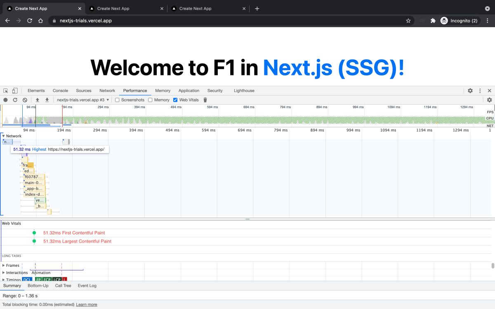This screenshot has height=309, width=495.
Task: Open a new browser tab
Action: tap(257, 8)
